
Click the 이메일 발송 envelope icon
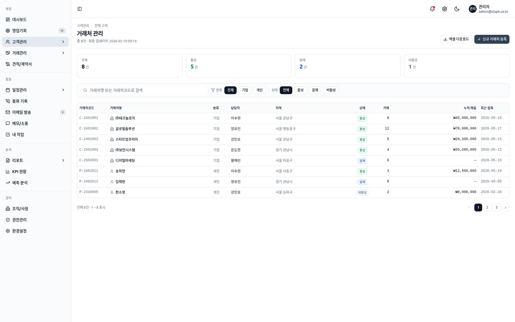tap(8, 112)
